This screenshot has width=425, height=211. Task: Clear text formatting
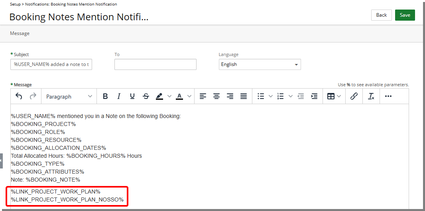tap(371, 96)
